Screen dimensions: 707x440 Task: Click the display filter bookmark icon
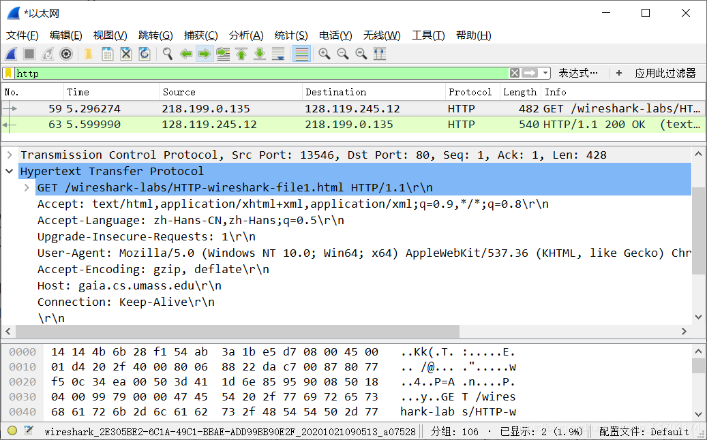[x=8, y=73]
